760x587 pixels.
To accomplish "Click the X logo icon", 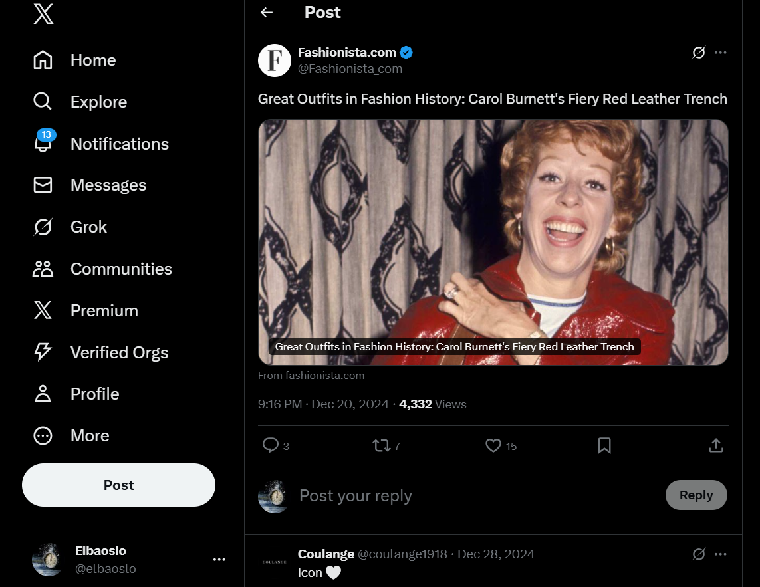I will click(43, 13).
